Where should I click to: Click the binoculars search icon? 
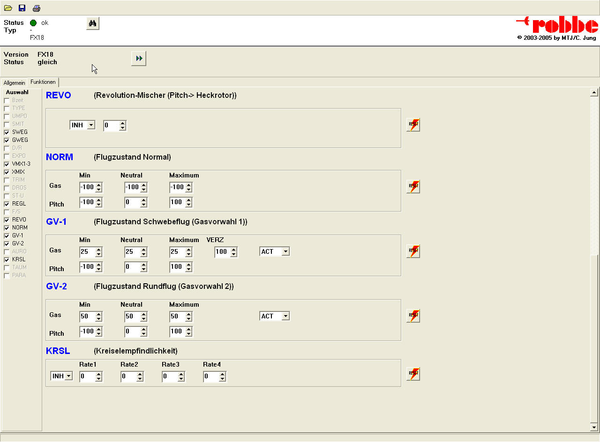tap(92, 23)
